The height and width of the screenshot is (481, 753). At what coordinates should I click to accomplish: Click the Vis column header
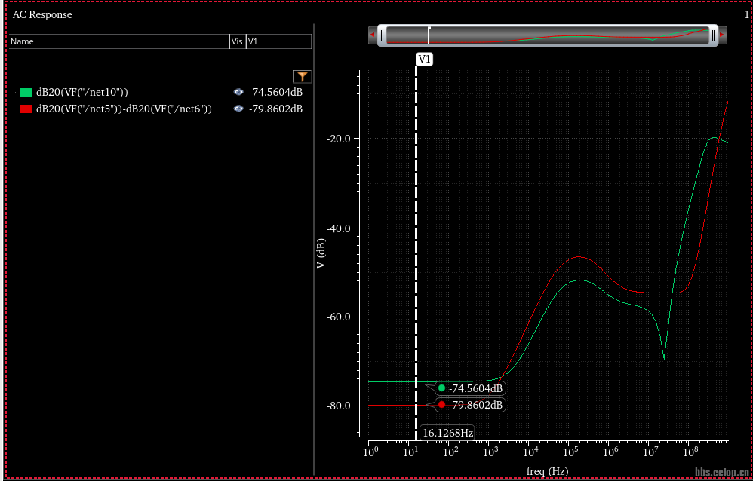237,41
